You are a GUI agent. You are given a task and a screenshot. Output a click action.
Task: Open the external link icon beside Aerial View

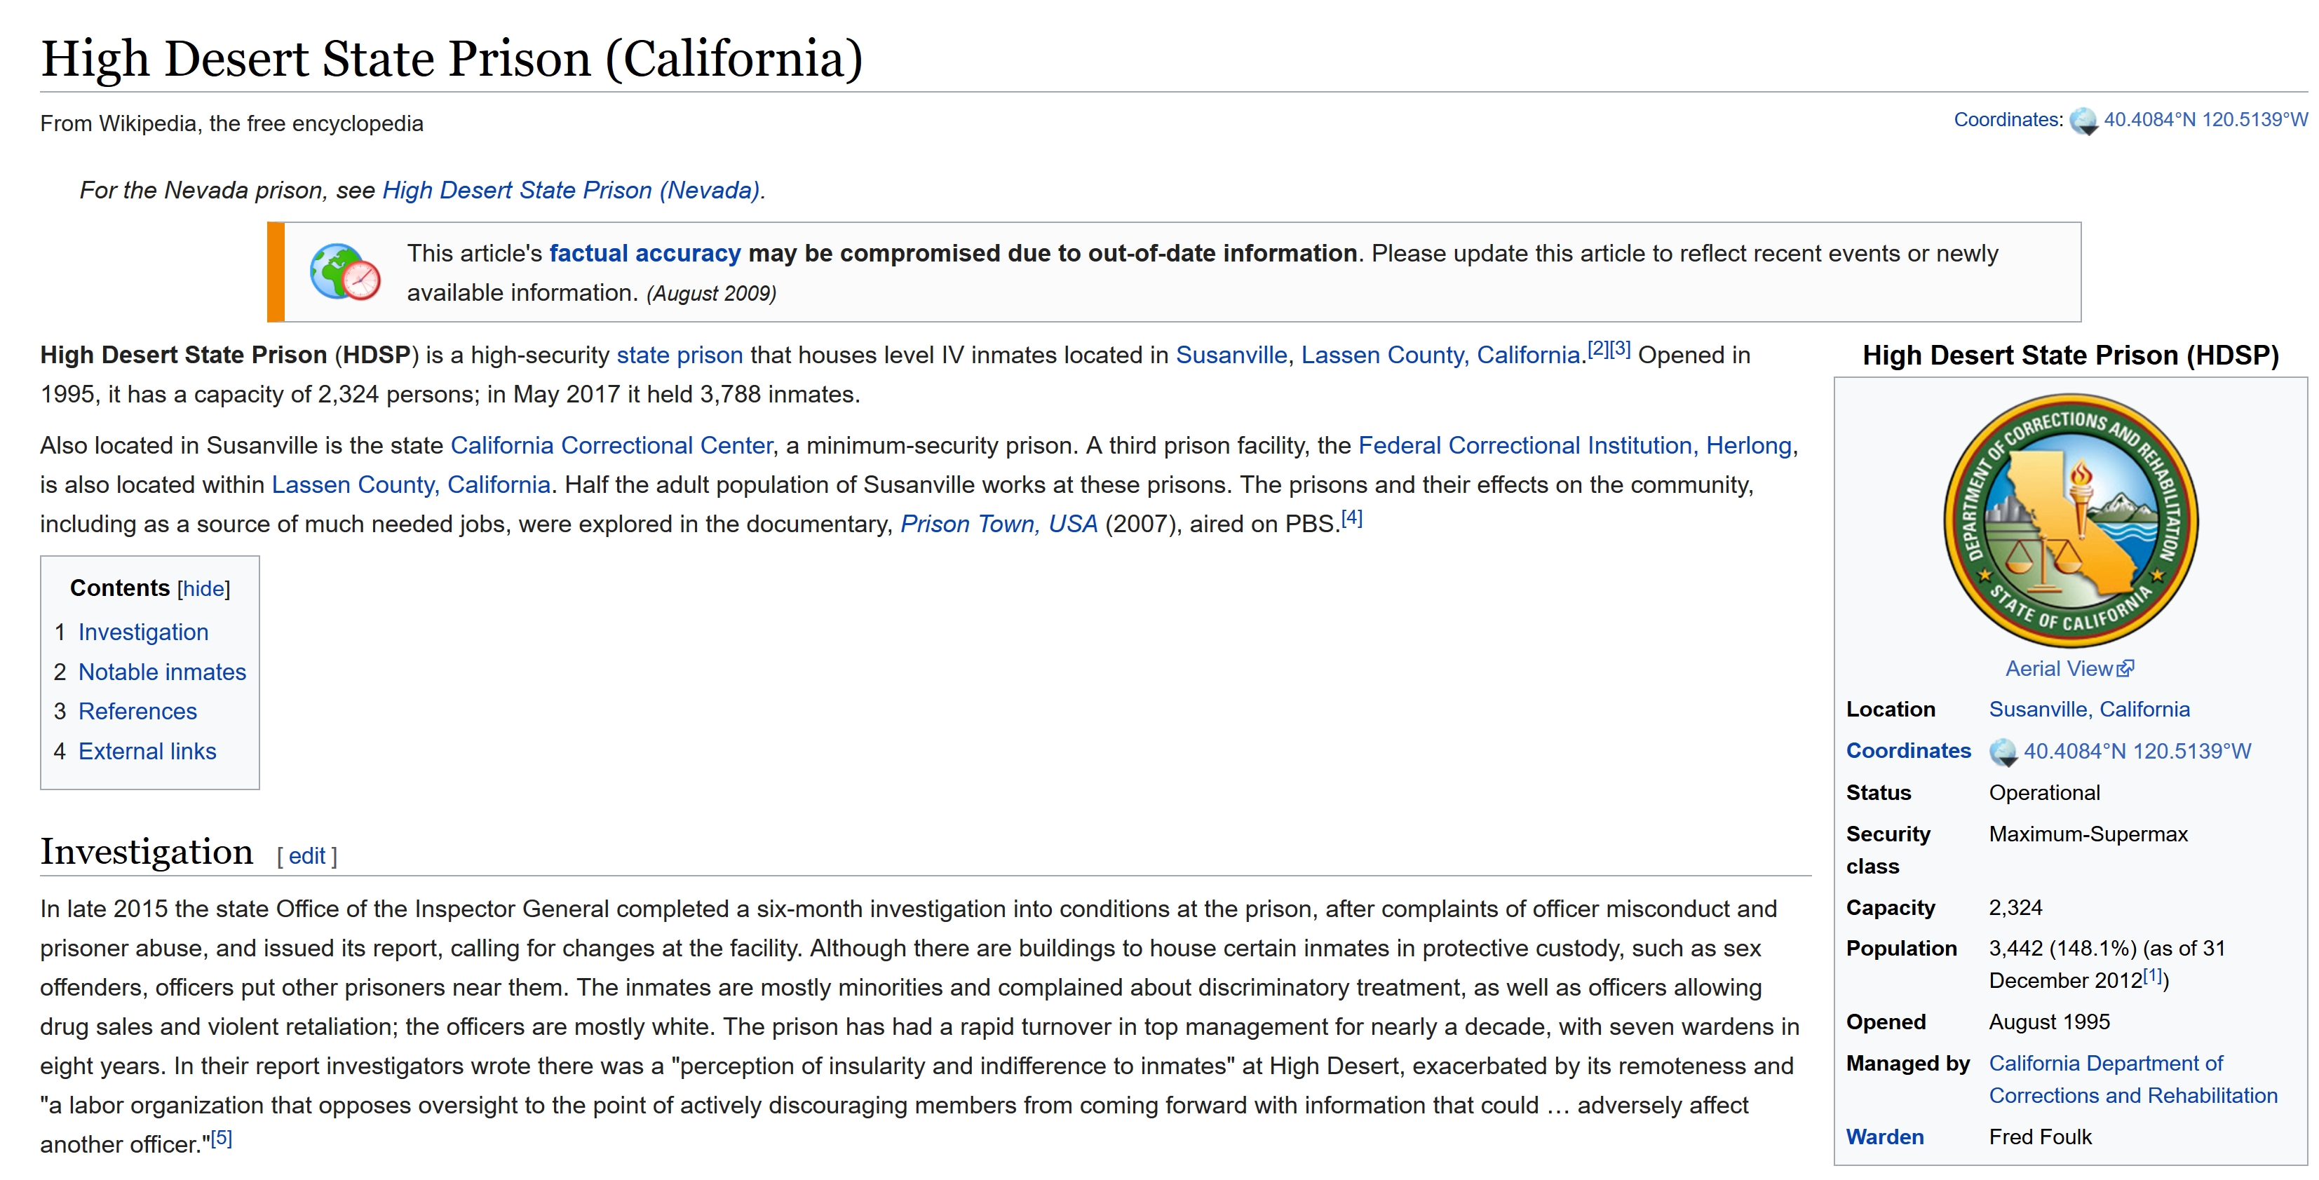coord(2125,668)
